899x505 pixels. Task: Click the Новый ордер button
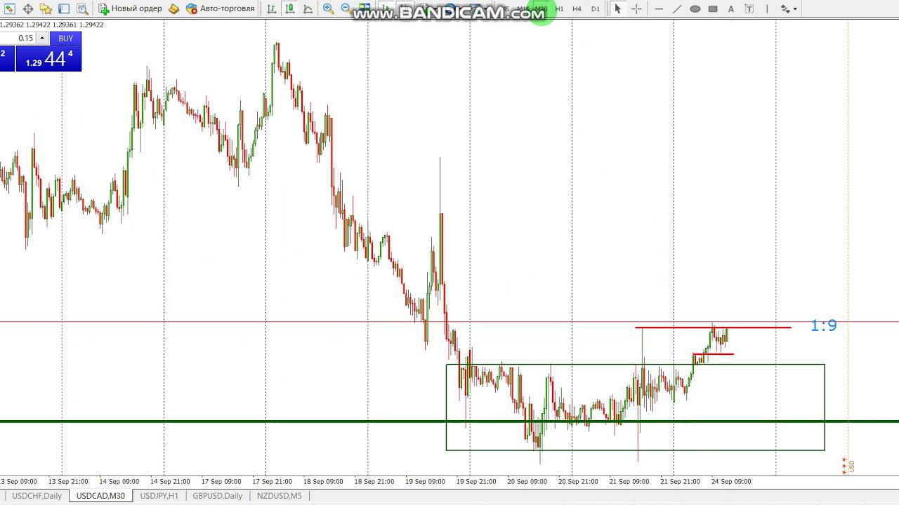pyautogui.click(x=131, y=9)
